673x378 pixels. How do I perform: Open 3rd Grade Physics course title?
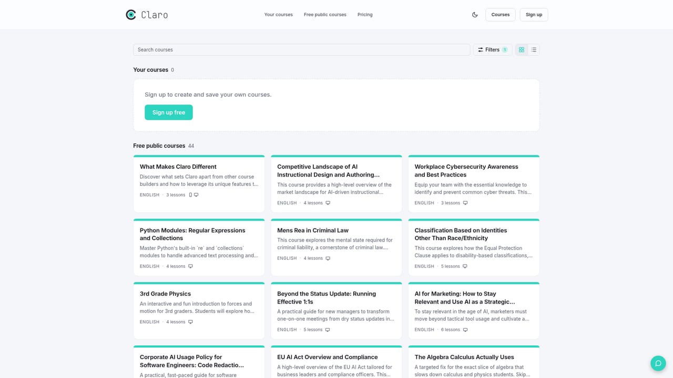[x=165, y=294]
